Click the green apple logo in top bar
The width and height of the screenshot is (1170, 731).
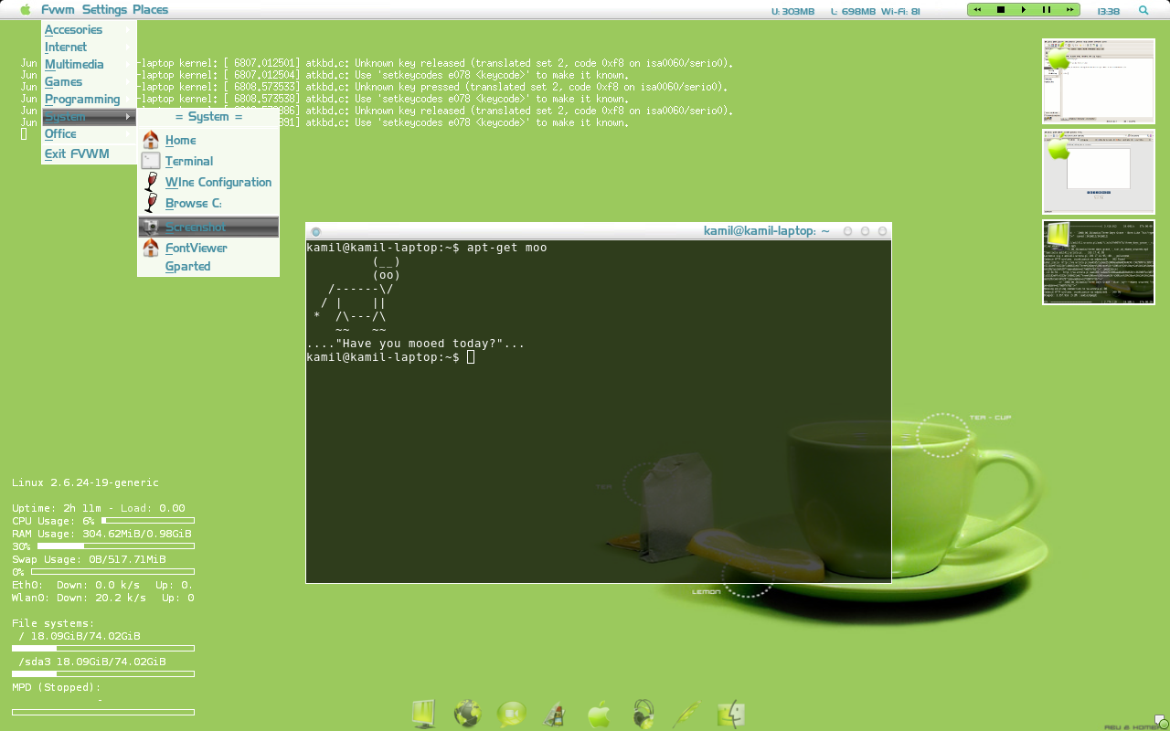click(x=26, y=10)
